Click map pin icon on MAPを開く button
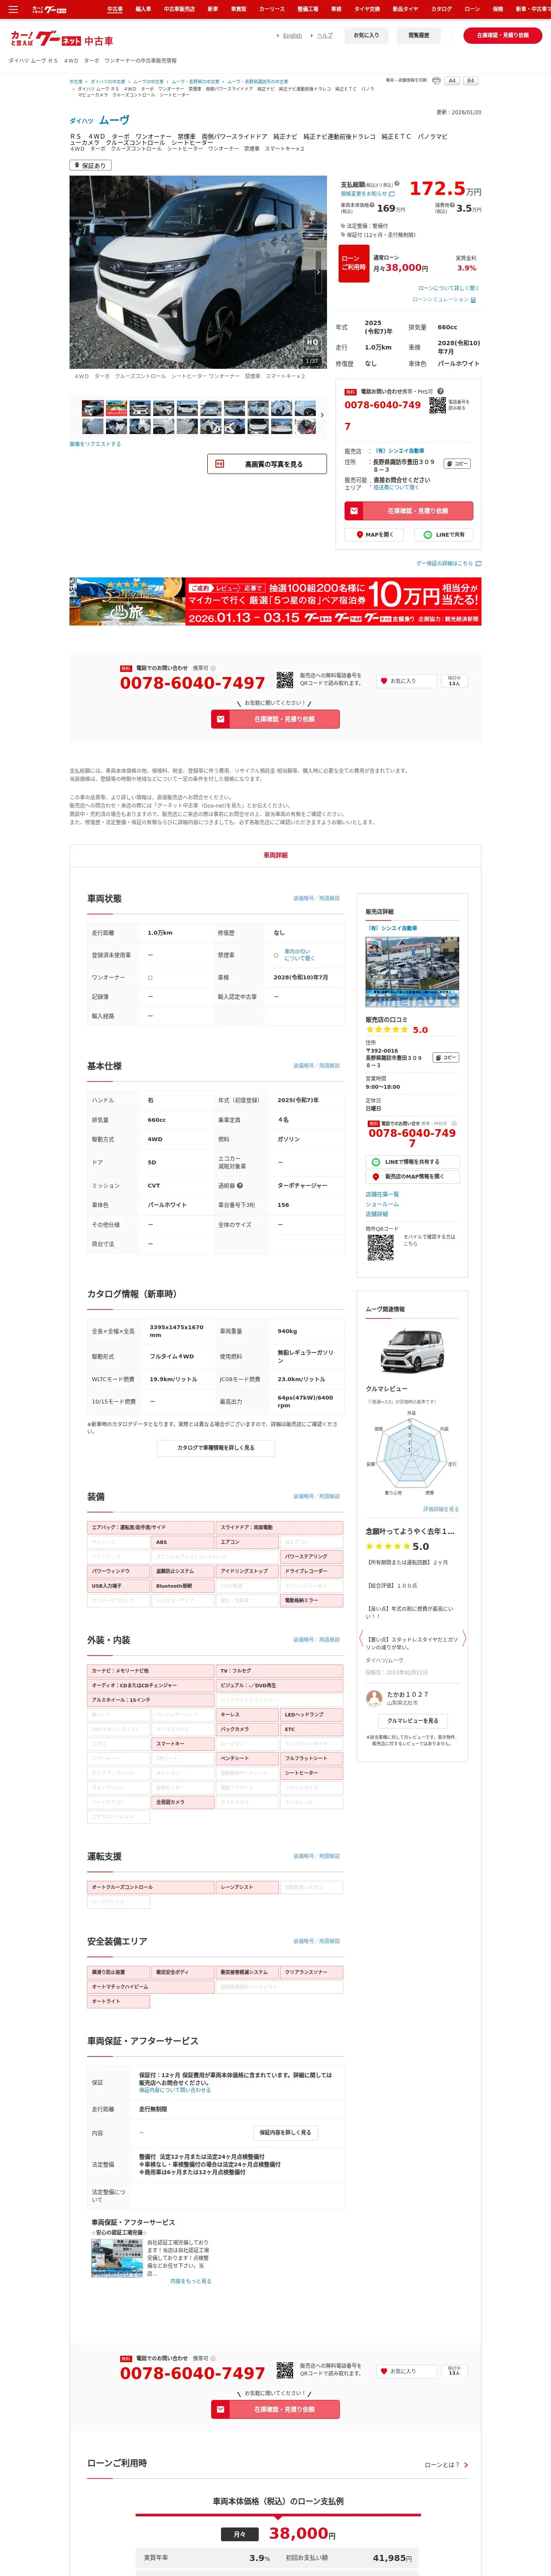 [360, 535]
